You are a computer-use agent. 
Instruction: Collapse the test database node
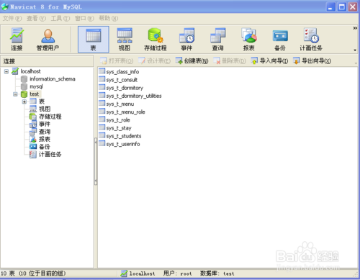click(x=15, y=94)
